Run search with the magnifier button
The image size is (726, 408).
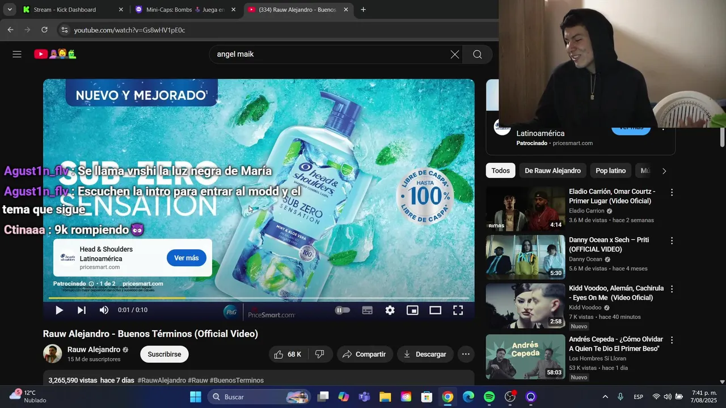478,54
